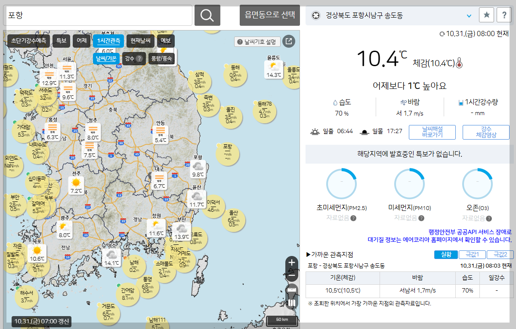Add location to favorites with star icon
The image size is (516, 329).
(x=486, y=15)
